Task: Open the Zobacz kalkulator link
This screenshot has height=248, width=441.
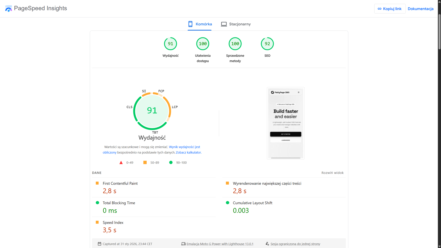Action: (188, 152)
